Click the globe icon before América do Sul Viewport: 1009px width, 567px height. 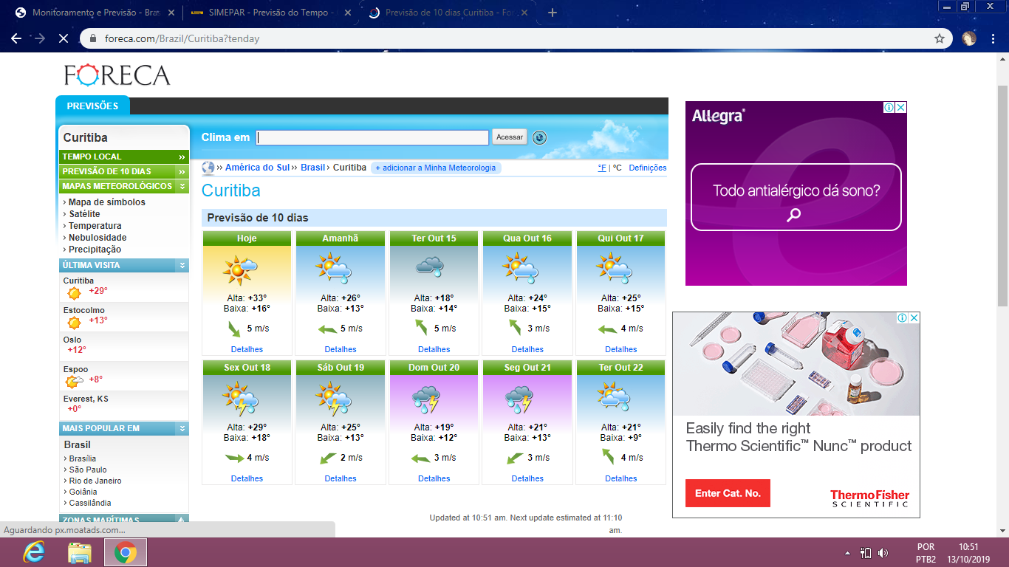coord(208,168)
